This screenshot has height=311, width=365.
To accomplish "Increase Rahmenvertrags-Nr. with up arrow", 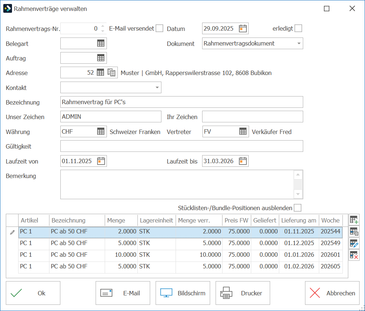I will 103,26.
